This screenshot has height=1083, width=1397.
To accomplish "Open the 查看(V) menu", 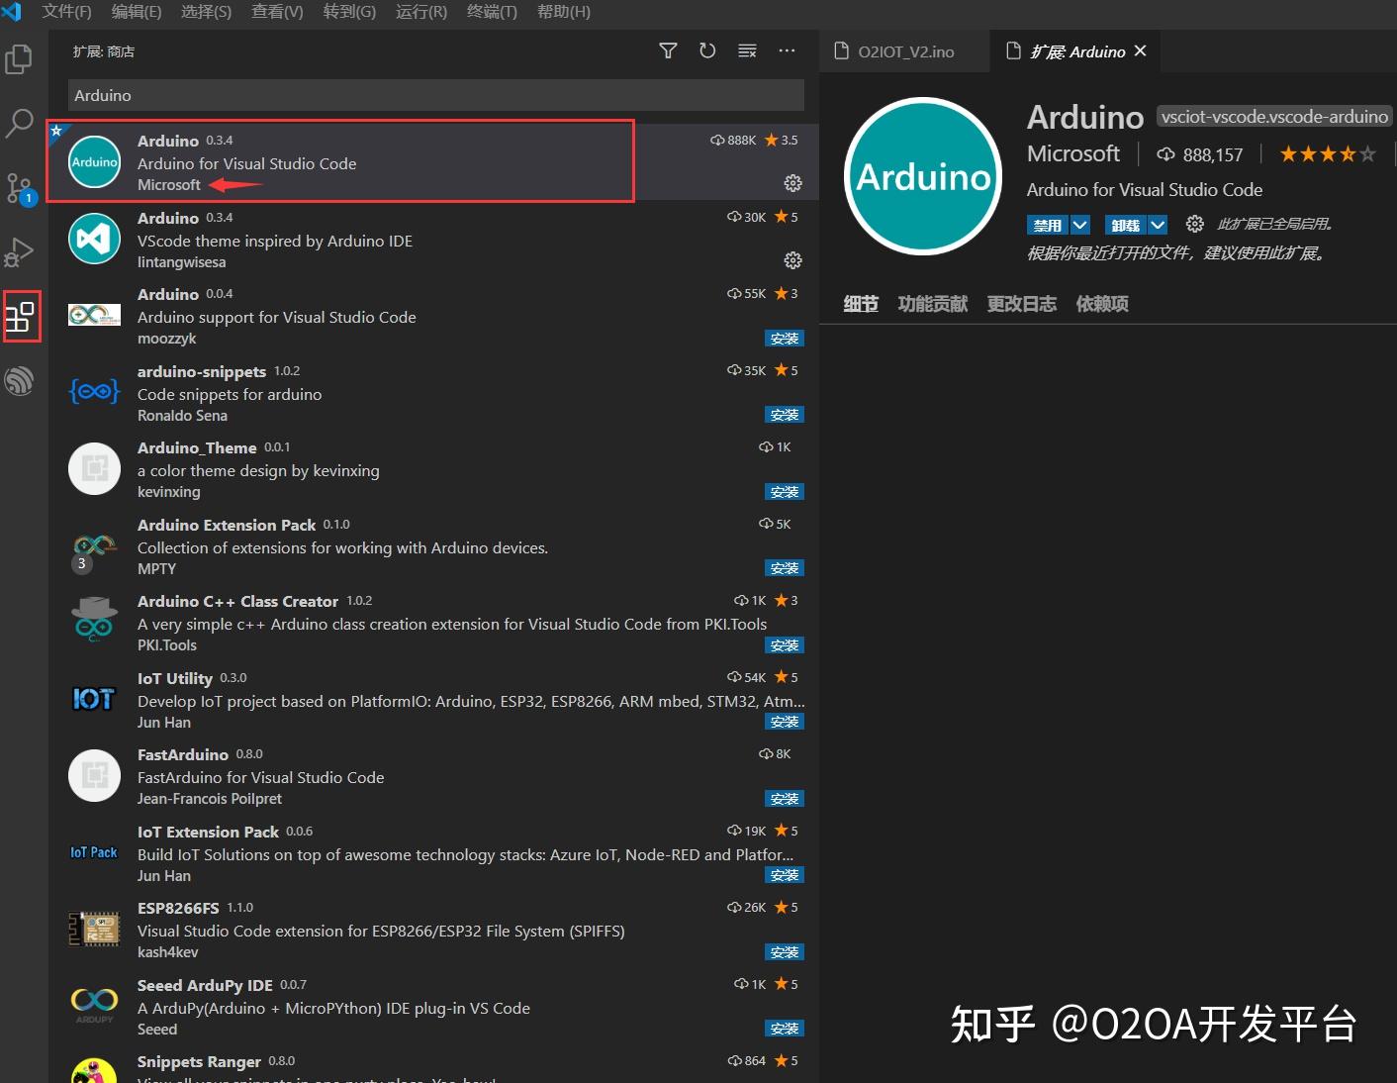I will coord(277,12).
